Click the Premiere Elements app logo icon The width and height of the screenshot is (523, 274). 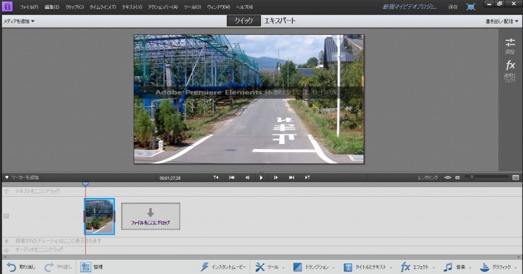click(7, 6)
